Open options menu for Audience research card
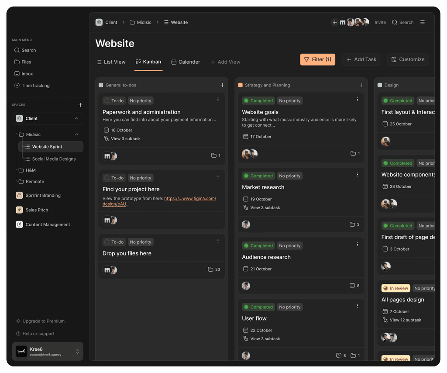 coord(357,245)
